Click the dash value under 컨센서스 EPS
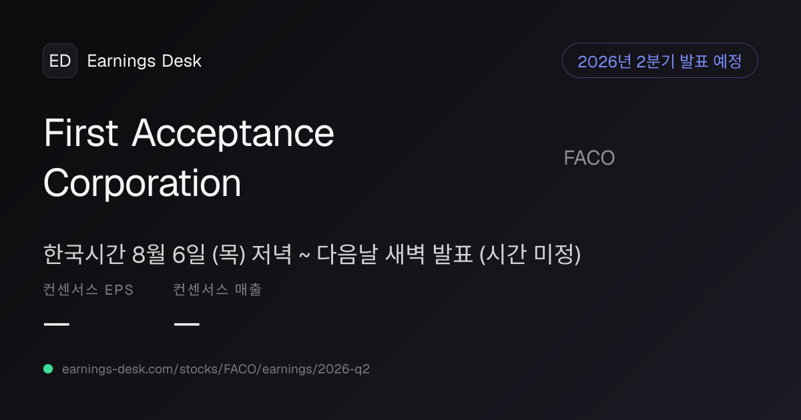 pyautogui.click(x=57, y=324)
